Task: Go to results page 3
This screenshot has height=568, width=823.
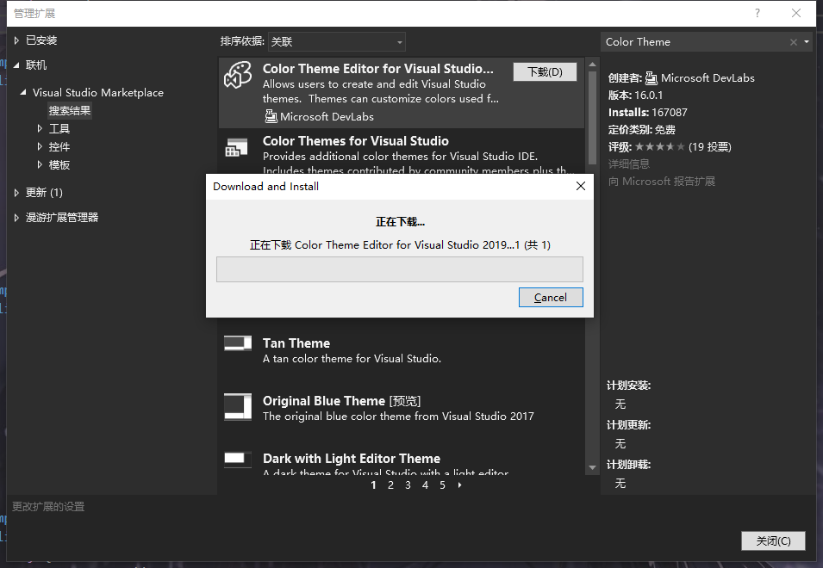Action: coord(408,485)
